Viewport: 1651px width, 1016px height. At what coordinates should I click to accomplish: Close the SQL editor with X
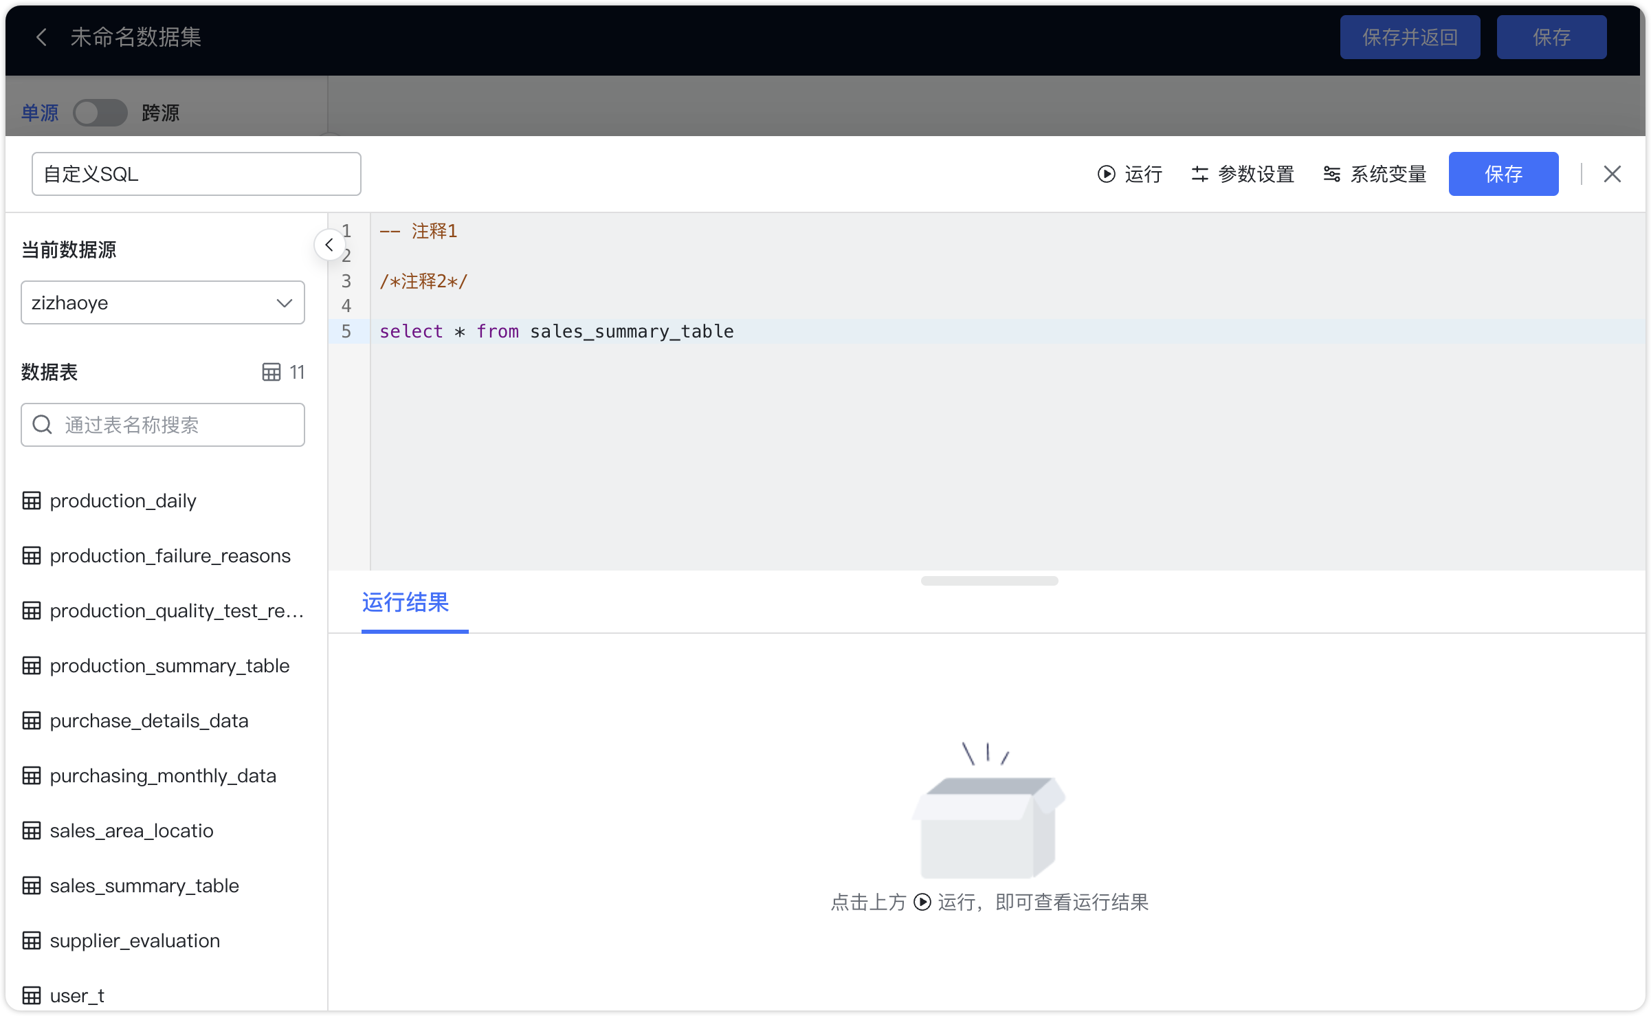(1612, 174)
